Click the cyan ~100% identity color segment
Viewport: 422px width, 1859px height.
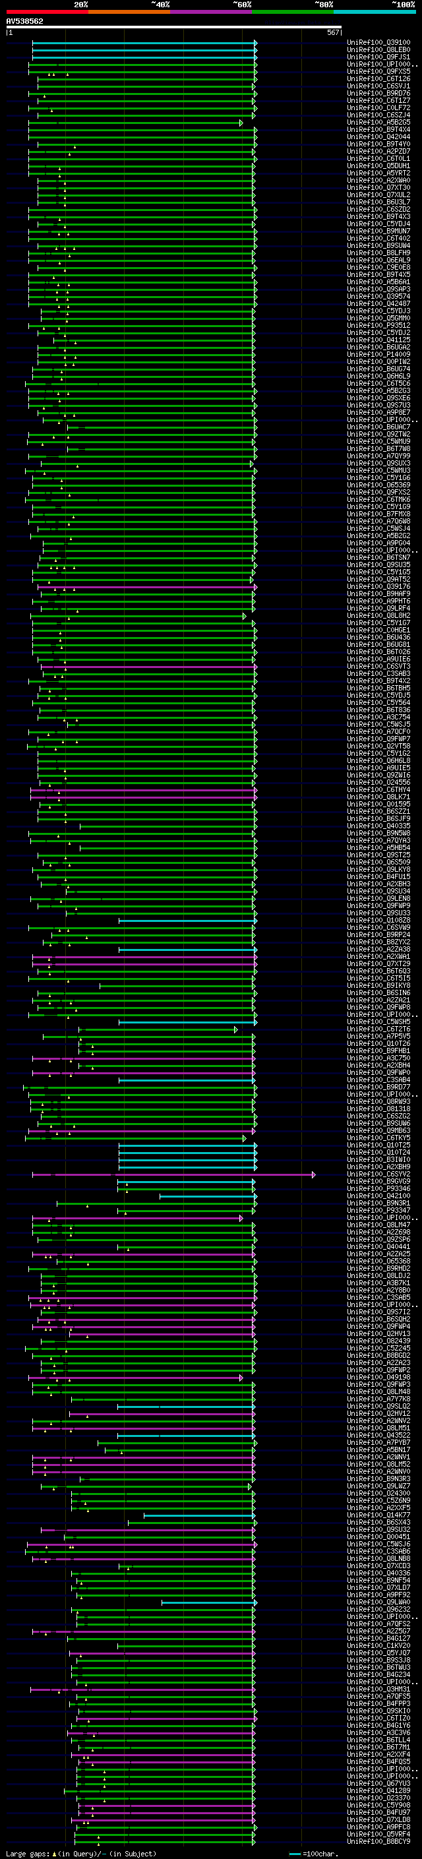[x=375, y=13]
